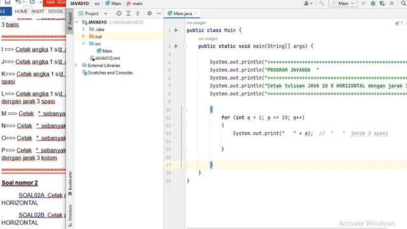Toggle fold marker on main method line 2
The height and width of the screenshot is (229, 407).
coord(185,46)
